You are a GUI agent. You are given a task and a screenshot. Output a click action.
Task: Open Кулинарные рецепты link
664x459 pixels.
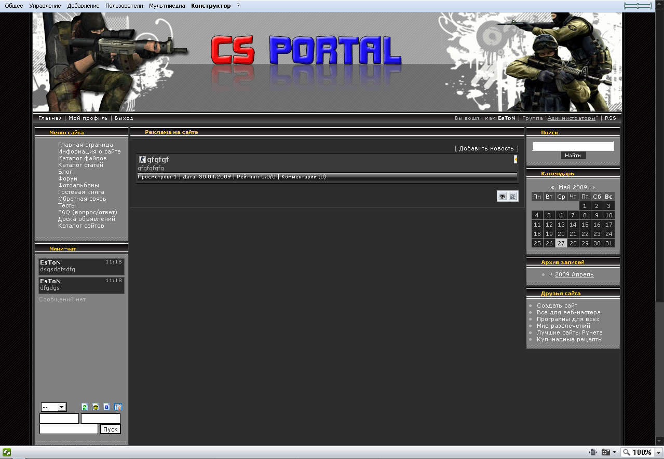pyautogui.click(x=570, y=340)
